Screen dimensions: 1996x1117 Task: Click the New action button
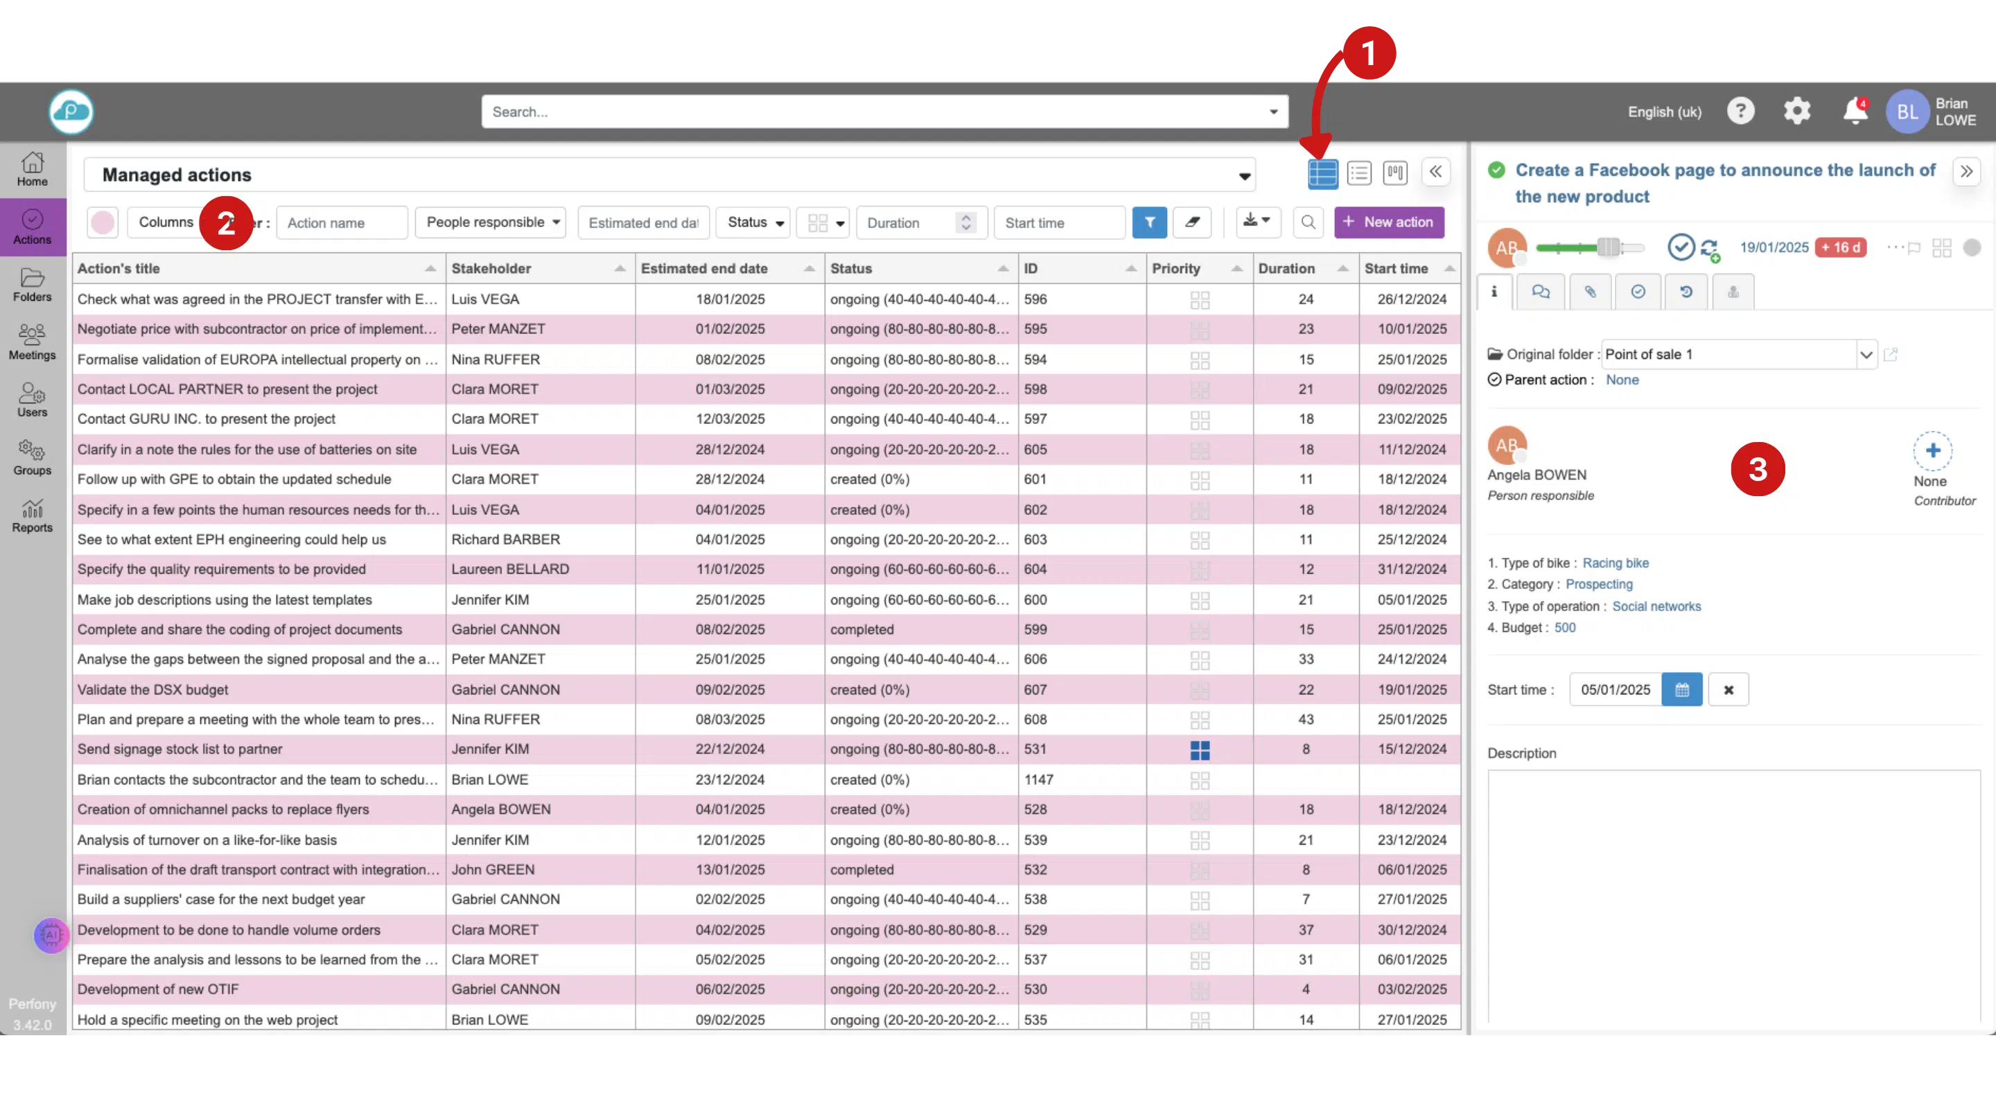tap(1388, 222)
